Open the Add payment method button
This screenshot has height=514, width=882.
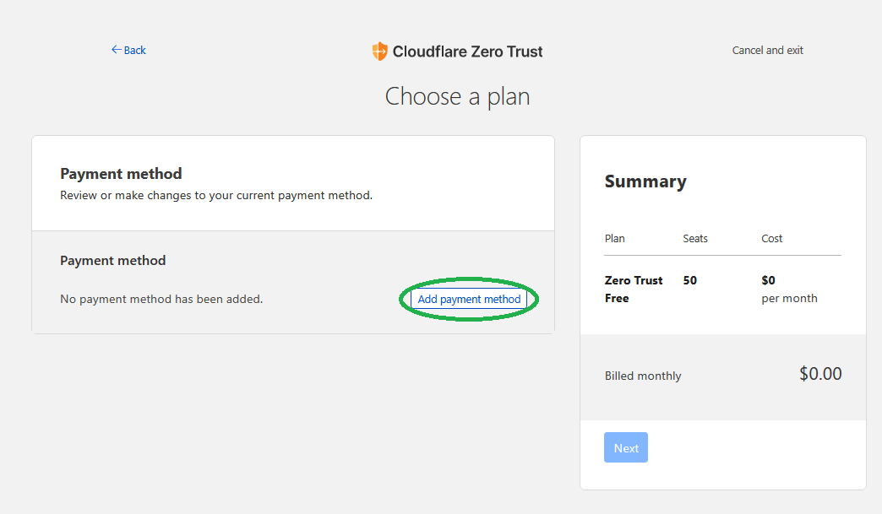tap(469, 299)
